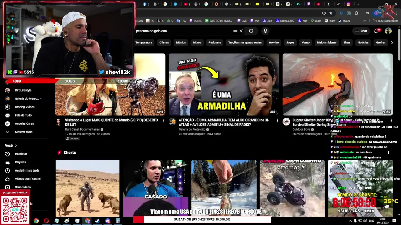Filter results by Ao vivo chip
The width and height of the screenshot is (401, 225).
[x=274, y=42]
